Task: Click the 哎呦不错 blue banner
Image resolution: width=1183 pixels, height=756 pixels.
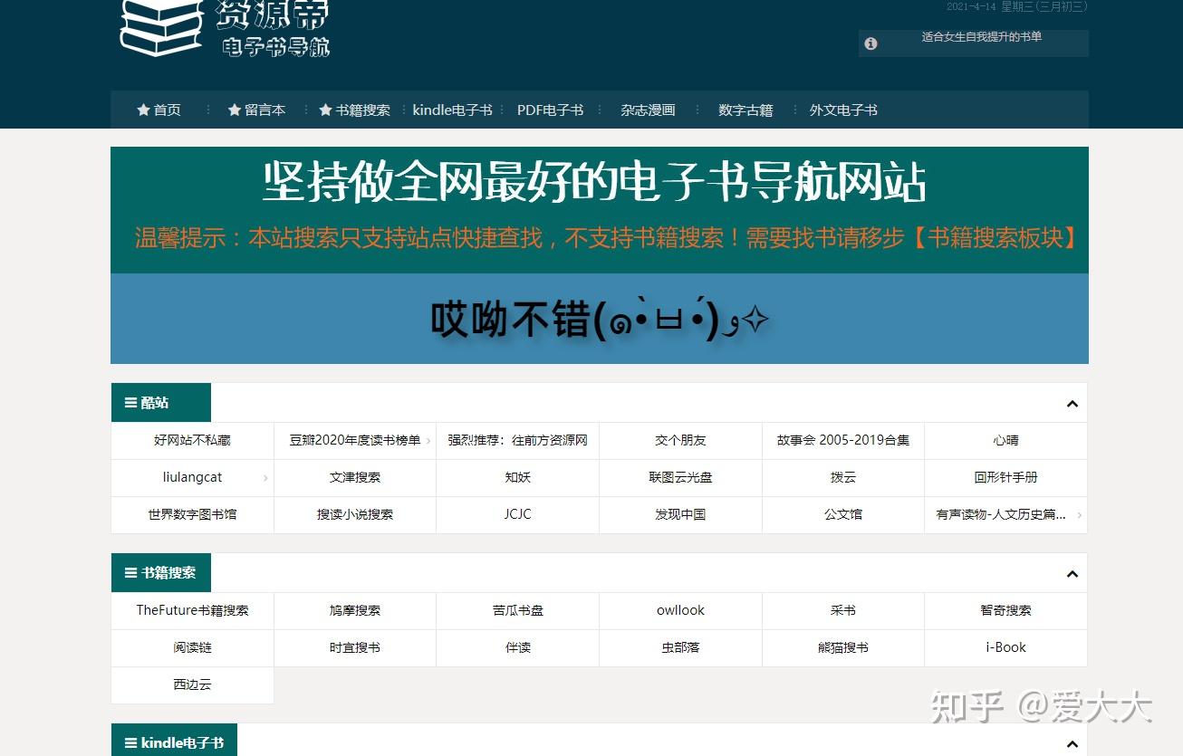Action: click(x=600, y=319)
